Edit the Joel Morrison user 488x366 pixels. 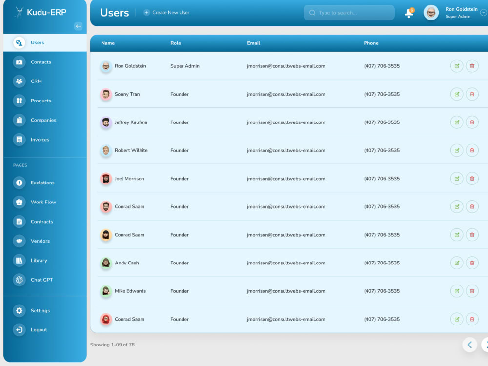(457, 178)
